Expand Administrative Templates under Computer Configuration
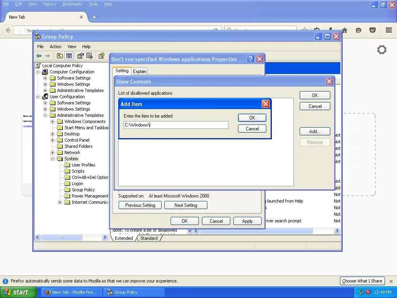 coord(45,90)
